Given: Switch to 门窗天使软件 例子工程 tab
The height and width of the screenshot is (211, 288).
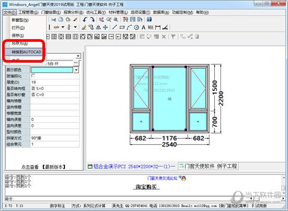Looking at the screenshot, I should [208, 166].
